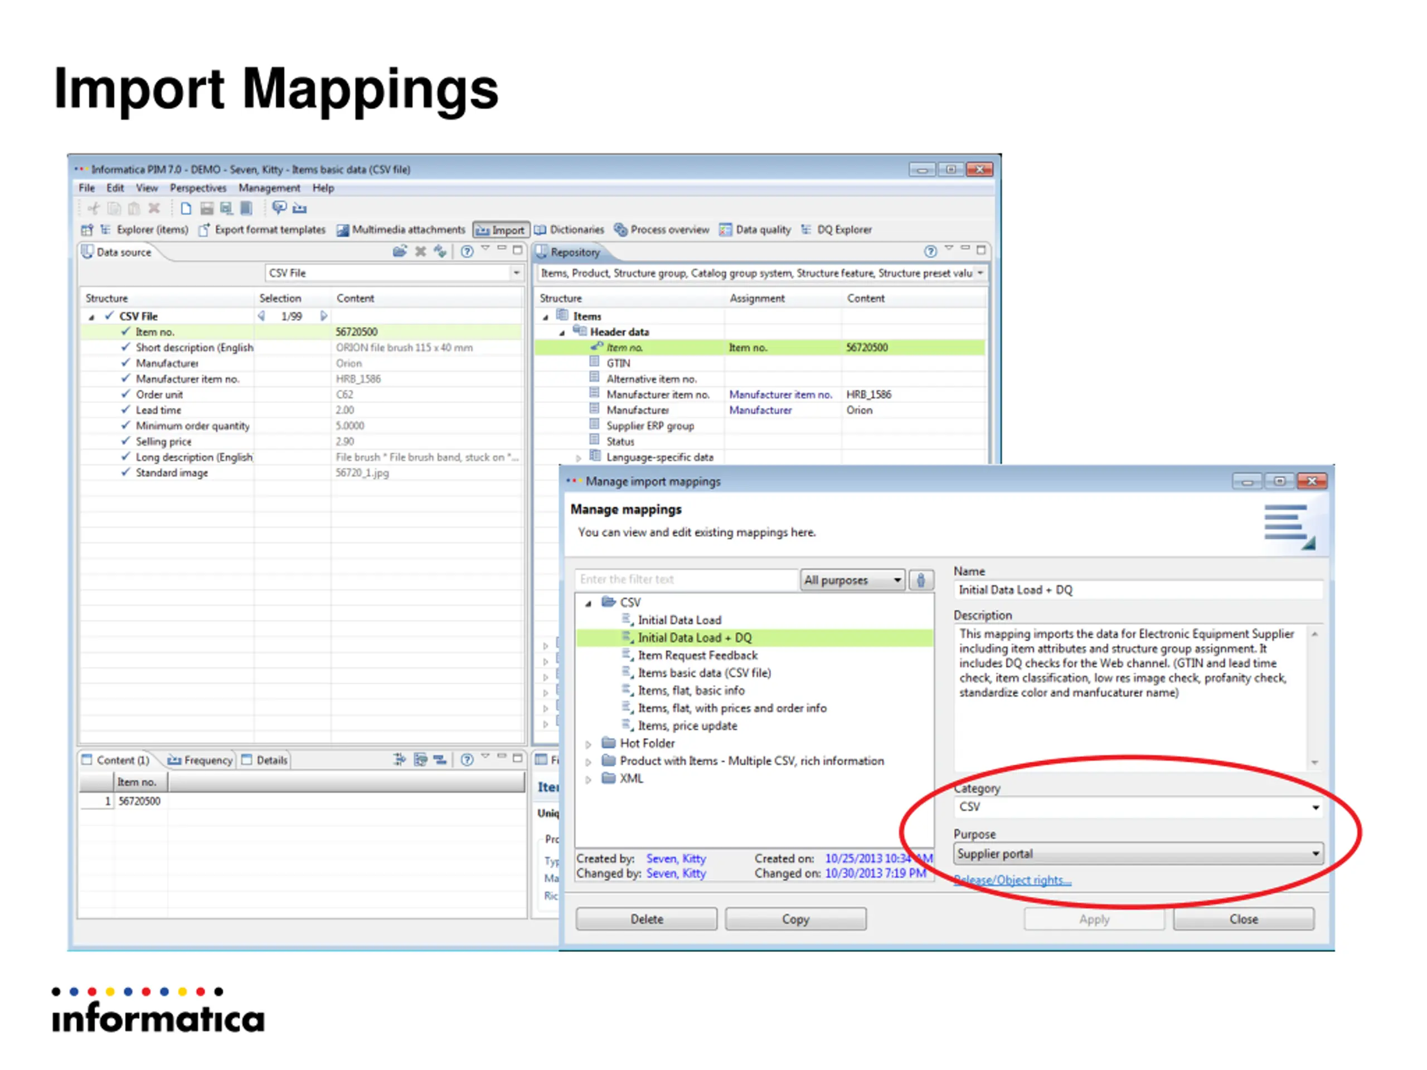Open the Management menu
This screenshot has width=1427, height=1070.
click(x=269, y=188)
